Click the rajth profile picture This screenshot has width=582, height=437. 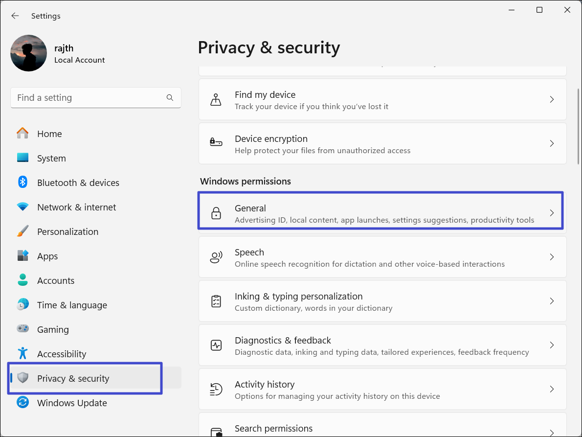[28, 53]
